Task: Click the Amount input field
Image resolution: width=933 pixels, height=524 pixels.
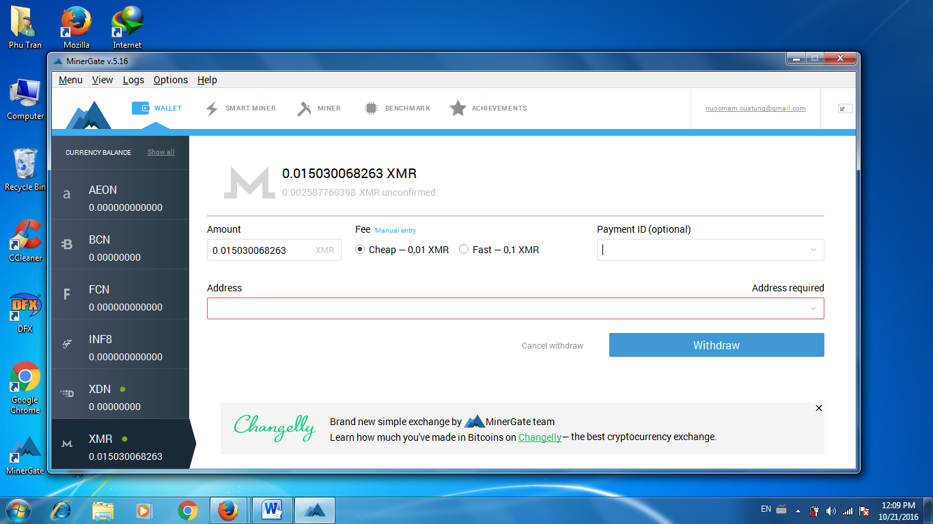Action: pos(274,250)
